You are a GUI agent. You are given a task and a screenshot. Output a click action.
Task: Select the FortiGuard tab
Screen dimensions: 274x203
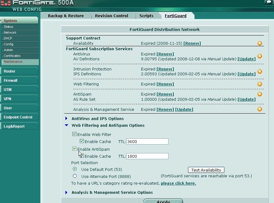[x=176, y=16]
